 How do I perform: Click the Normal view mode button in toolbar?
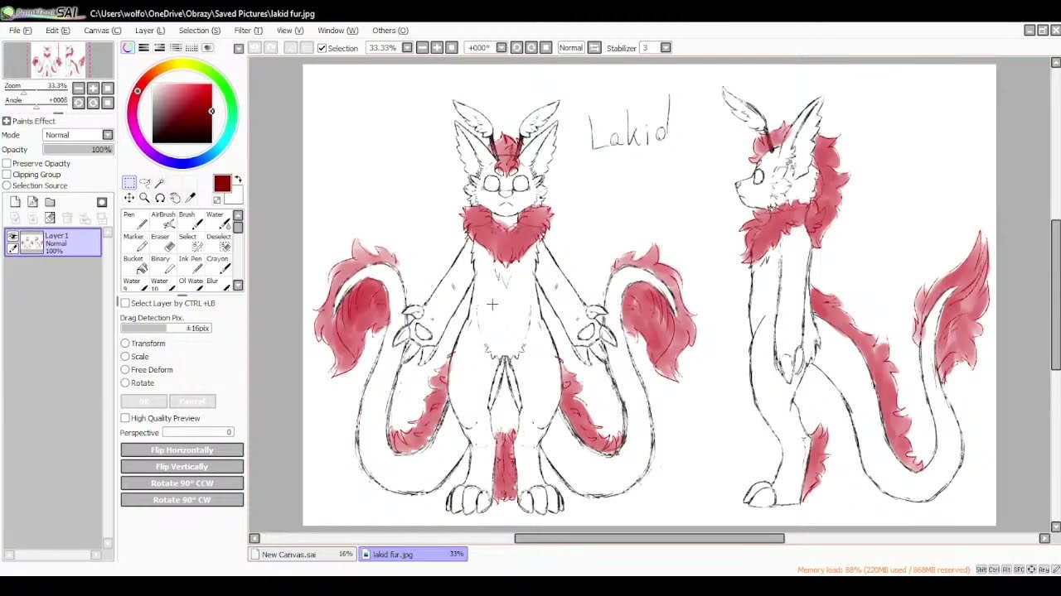571,48
